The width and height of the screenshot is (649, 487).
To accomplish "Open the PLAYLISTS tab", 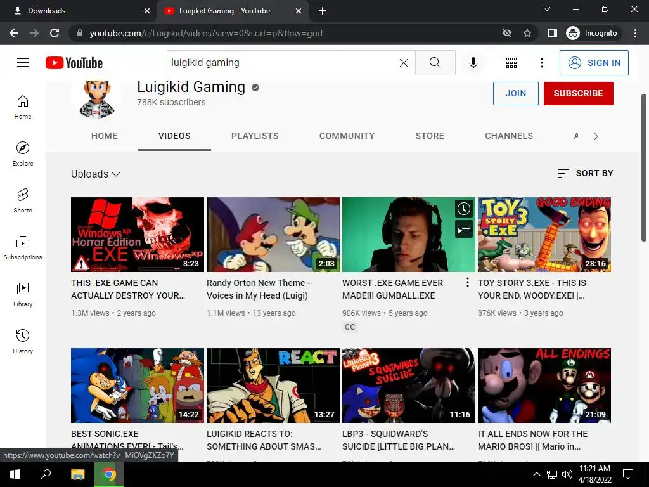I will 255,136.
